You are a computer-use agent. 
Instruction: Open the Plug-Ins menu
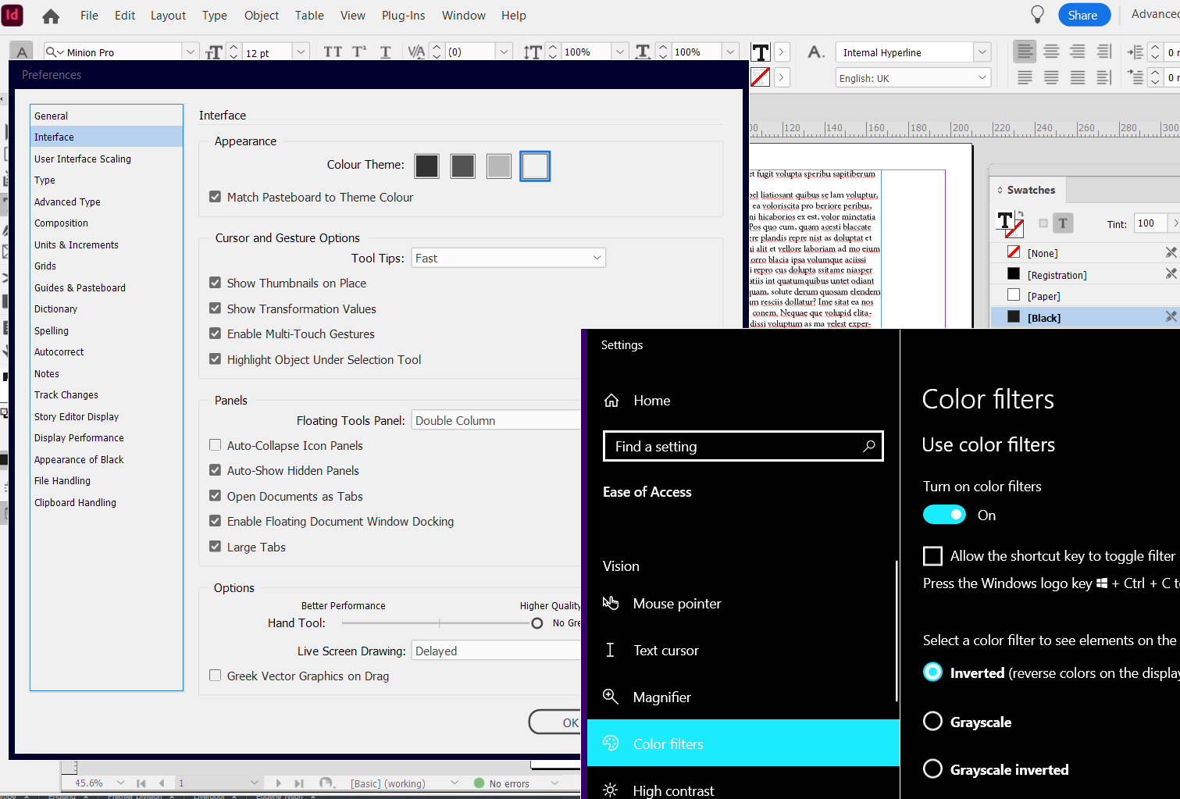(403, 15)
